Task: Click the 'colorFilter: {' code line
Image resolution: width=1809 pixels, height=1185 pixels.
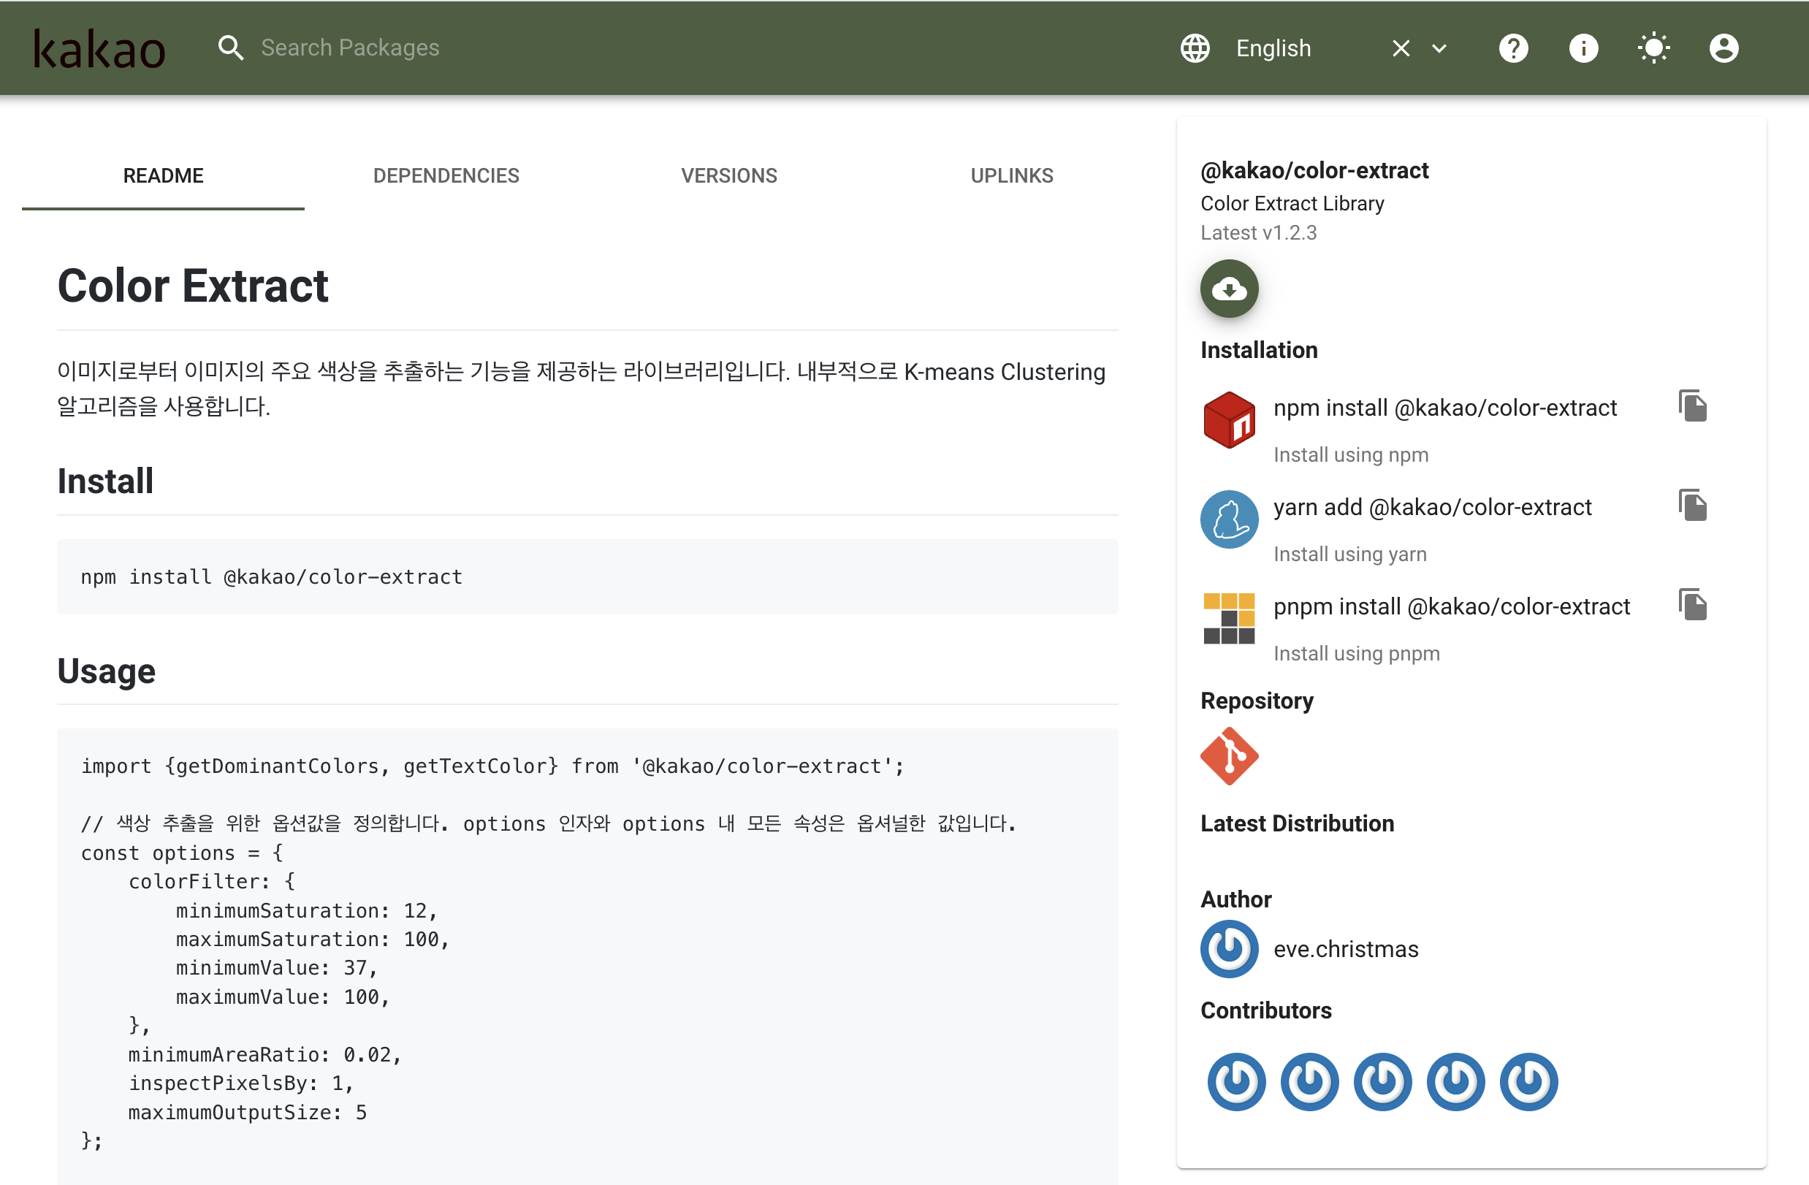Action: [211, 882]
